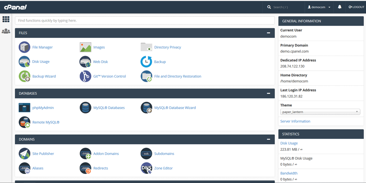The width and height of the screenshot is (366, 183).
Task: Click the Git Version Control text link
Action: point(109,76)
